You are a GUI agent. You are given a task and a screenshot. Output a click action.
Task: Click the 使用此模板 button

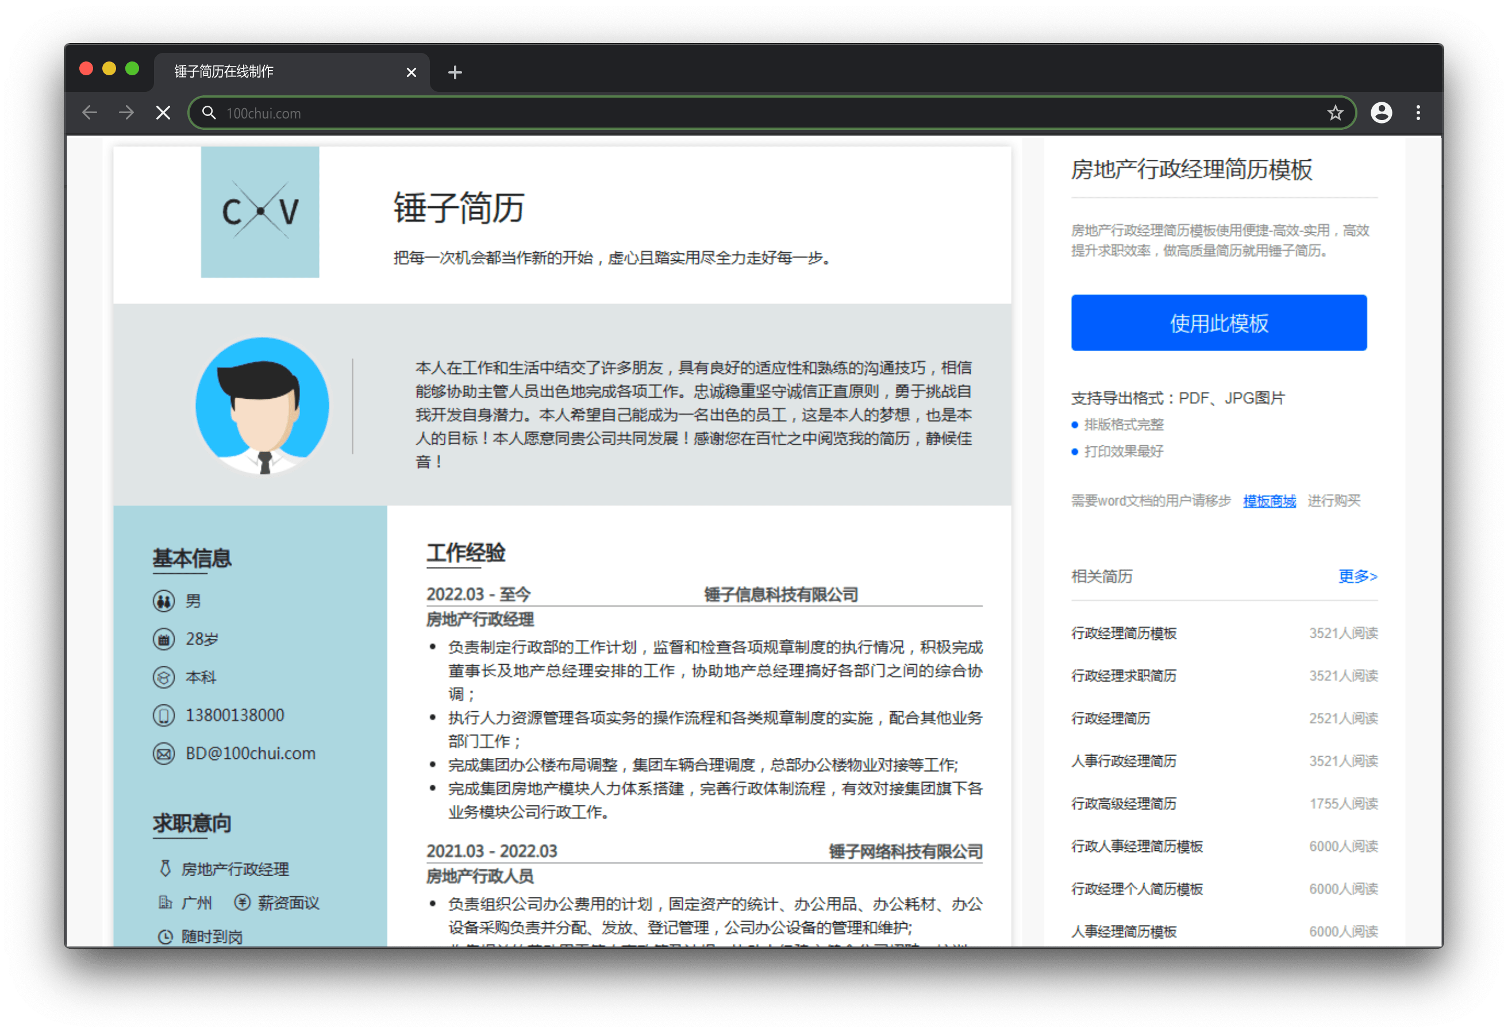click(x=1218, y=322)
